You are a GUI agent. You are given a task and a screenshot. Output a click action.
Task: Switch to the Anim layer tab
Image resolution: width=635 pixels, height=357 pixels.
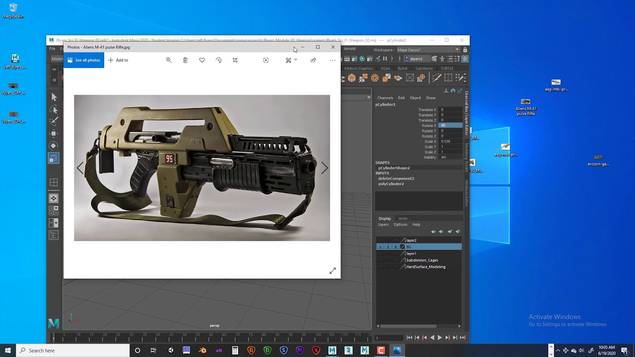403,219
